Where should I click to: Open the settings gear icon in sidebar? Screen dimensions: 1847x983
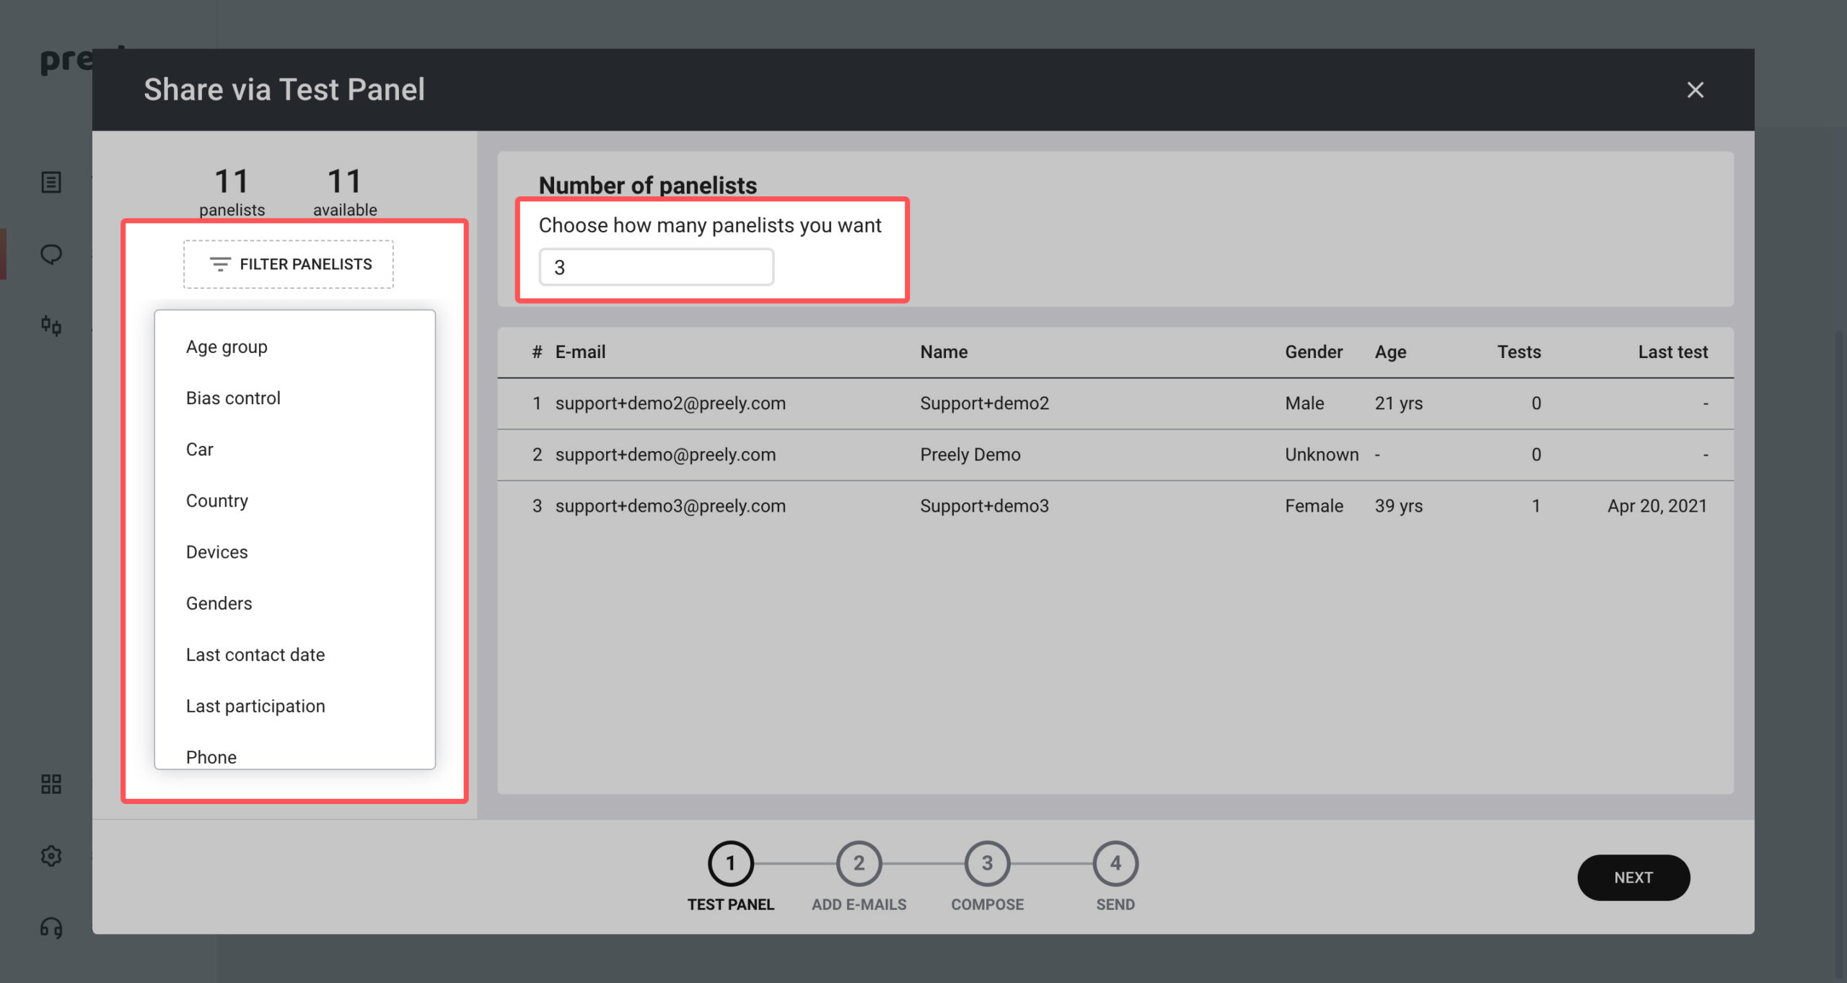51,856
